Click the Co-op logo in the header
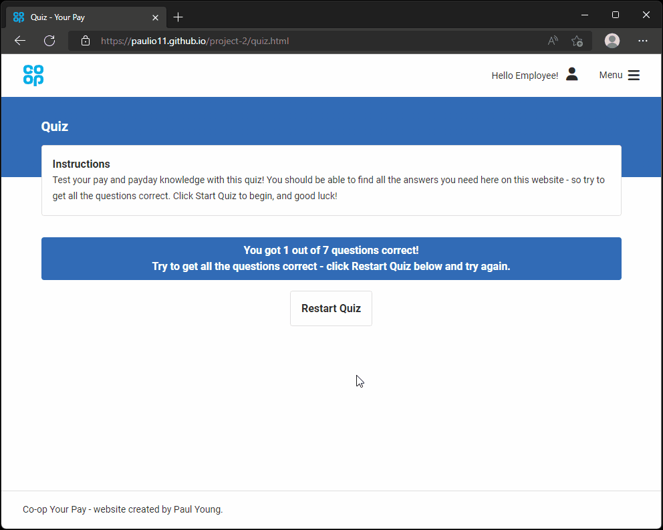 coord(33,75)
